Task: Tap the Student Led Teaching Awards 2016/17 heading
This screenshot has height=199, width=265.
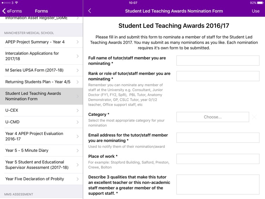Action: (174, 26)
